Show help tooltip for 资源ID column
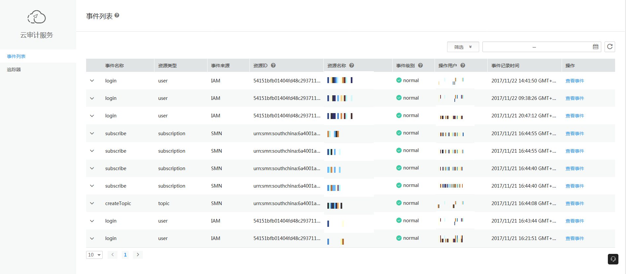 pyautogui.click(x=273, y=65)
